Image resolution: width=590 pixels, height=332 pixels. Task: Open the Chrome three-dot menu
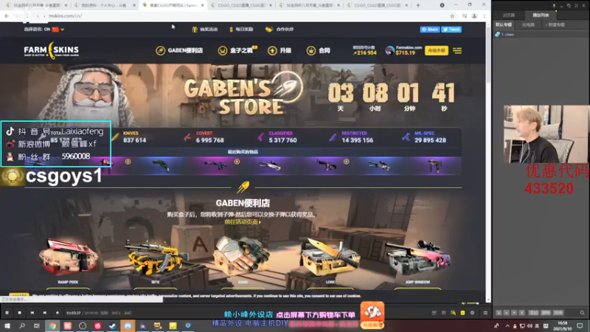click(485, 15)
